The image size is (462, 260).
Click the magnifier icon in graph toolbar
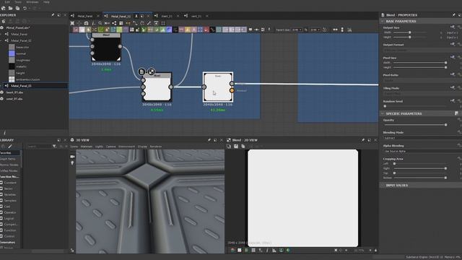pyautogui.click(x=100, y=23)
